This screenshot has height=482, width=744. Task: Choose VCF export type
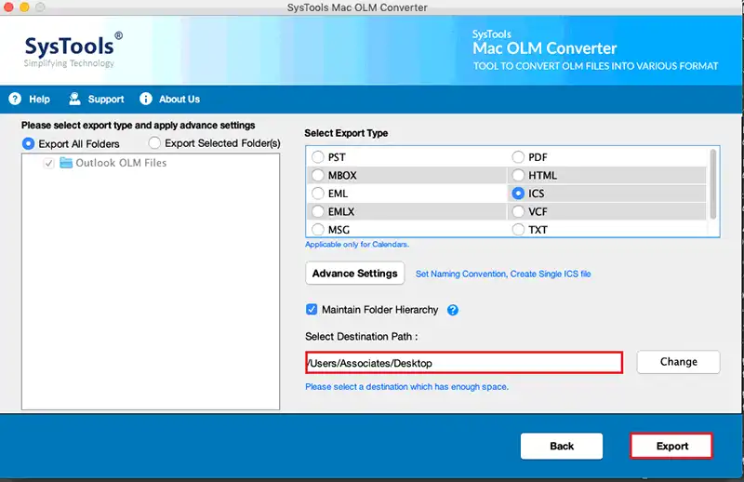click(x=518, y=211)
